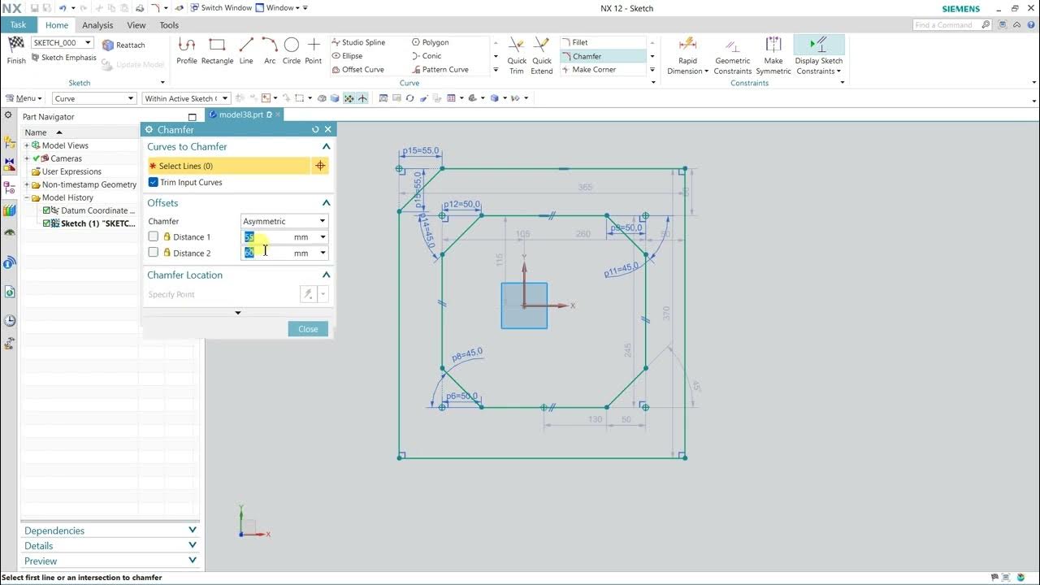The image size is (1040, 585).
Task: Collapse the Chamfer Location section
Action: (x=326, y=275)
